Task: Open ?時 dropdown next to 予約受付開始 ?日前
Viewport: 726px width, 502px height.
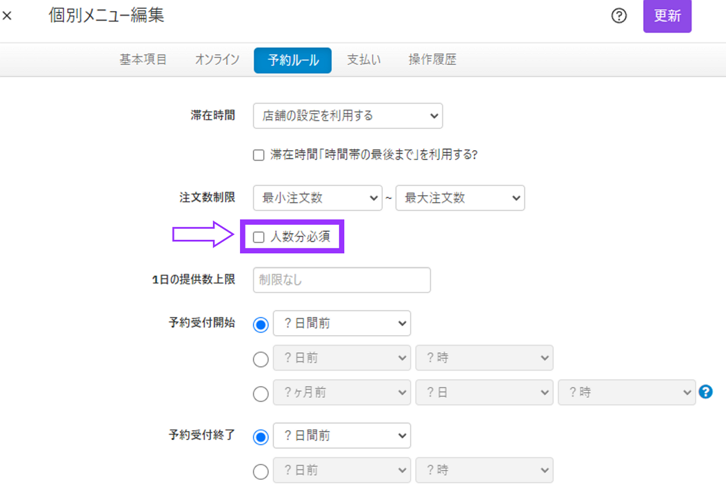Action: (484, 357)
